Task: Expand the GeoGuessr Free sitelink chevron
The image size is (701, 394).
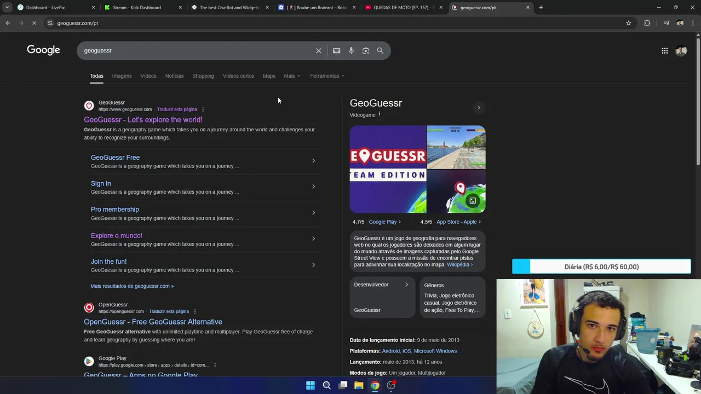Action: click(x=313, y=160)
